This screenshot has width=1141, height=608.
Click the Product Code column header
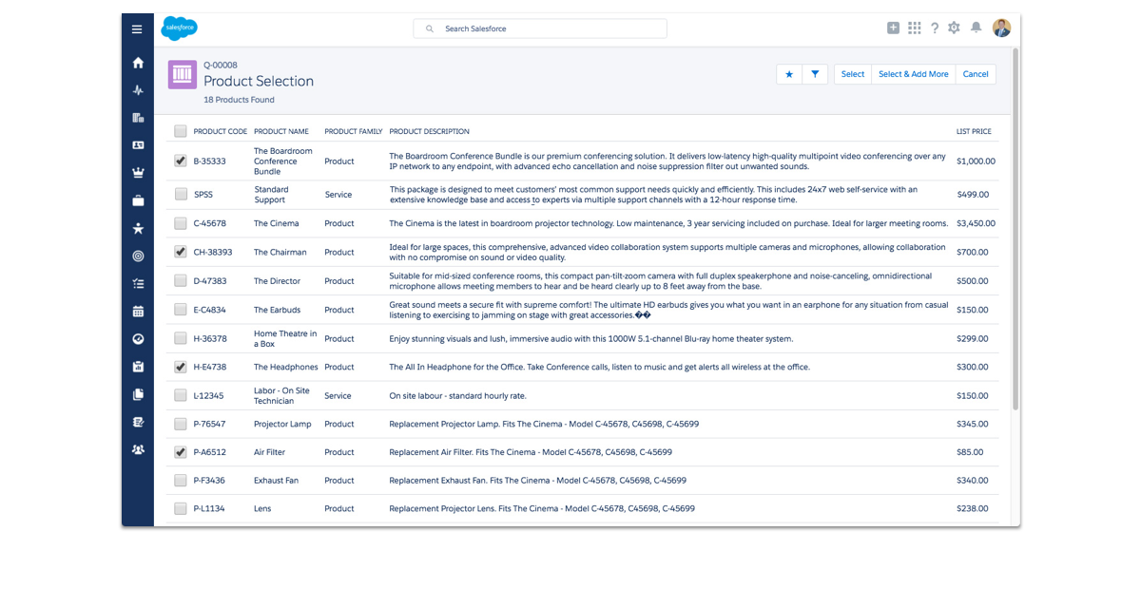point(221,131)
